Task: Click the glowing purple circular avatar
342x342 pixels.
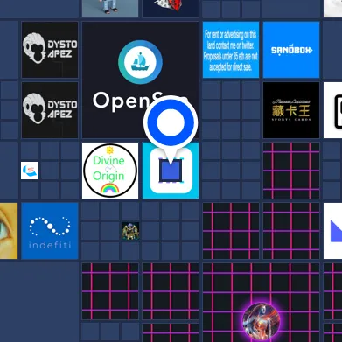Action: [x=261, y=321]
